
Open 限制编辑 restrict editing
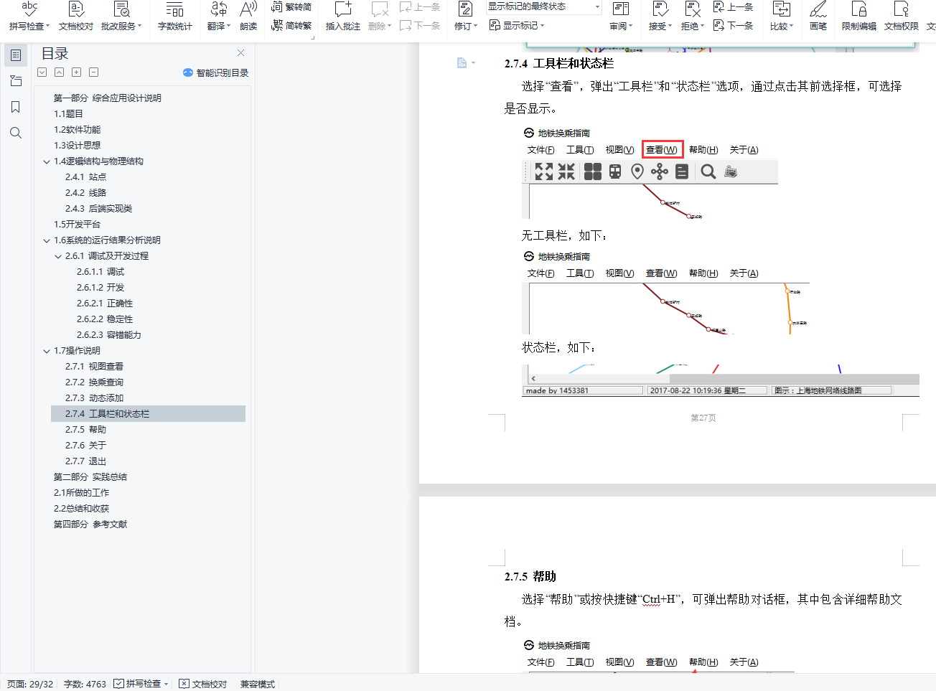click(858, 17)
